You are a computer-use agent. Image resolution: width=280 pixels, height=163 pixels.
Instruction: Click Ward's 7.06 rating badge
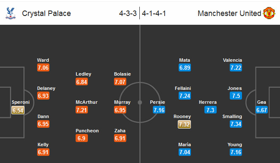43,68
